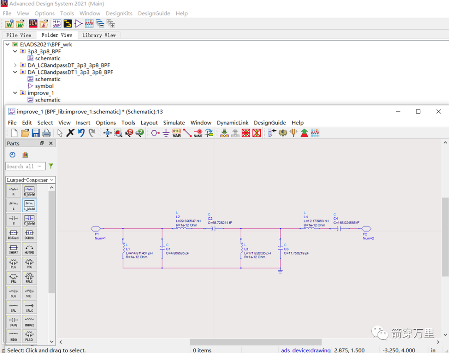Select the DCFeed part in palette
This screenshot has height=353, width=449.
[x=13, y=234]
